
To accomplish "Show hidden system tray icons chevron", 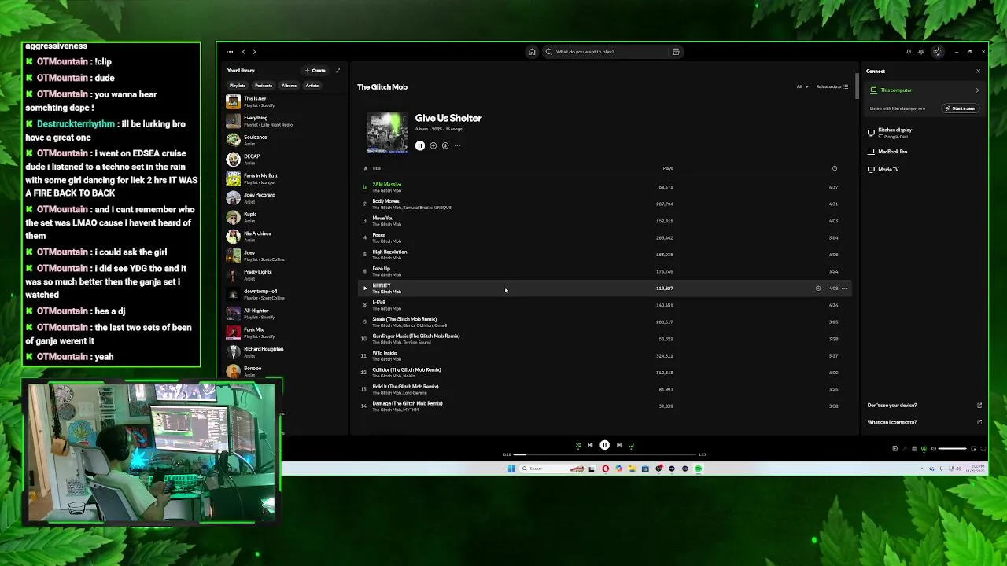I will coord(922,469).
